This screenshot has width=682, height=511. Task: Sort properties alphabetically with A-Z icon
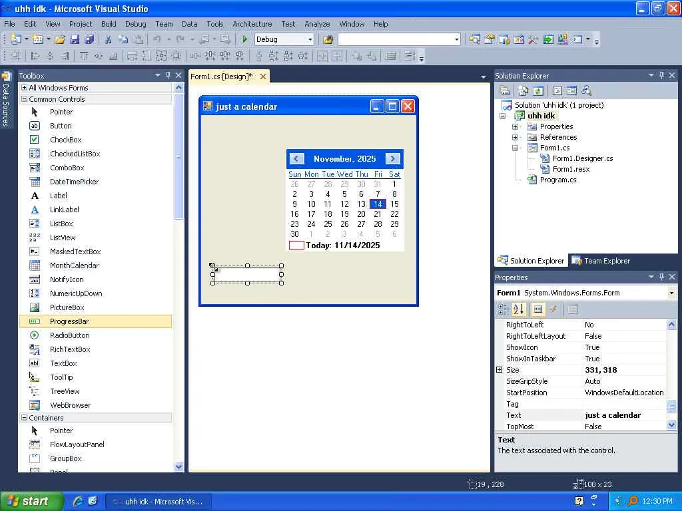[x=518, y=309]
